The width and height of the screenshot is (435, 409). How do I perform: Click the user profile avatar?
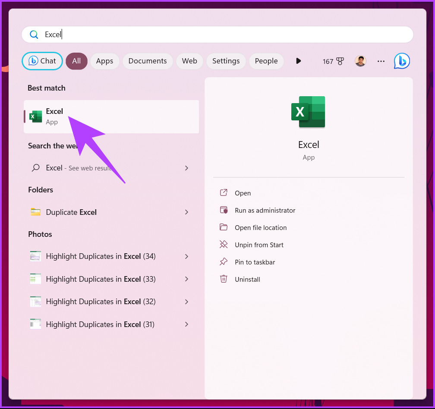[x=360, y=61]
